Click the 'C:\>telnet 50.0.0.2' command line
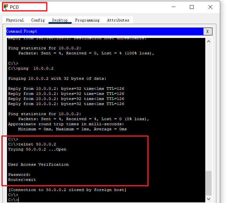This screenshot has height=203, width=228. 32,144
